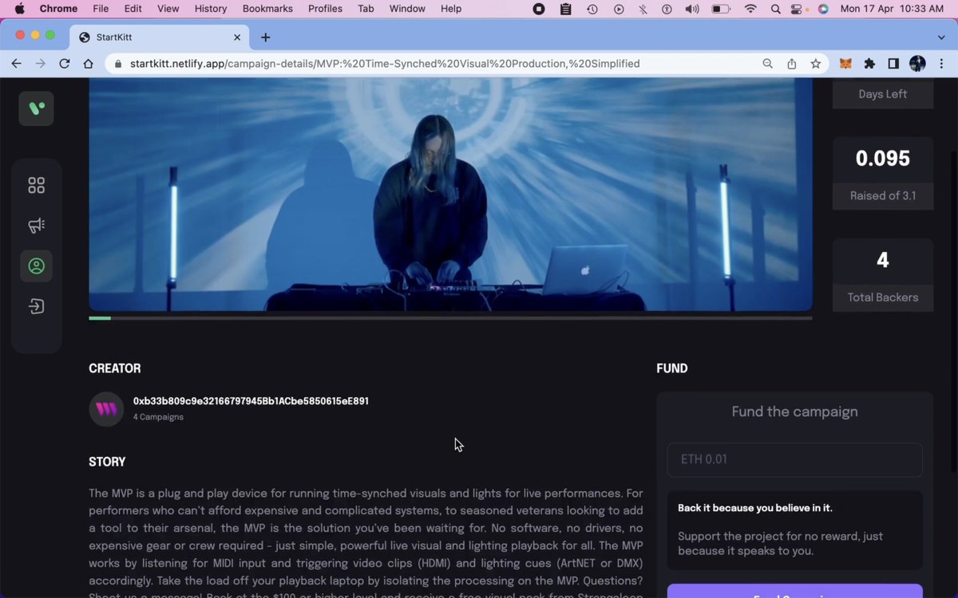This screenshot has width=958, height=598.
Task: Click the creator wallet address 0xb33b...
Action: tap(251, 402)
